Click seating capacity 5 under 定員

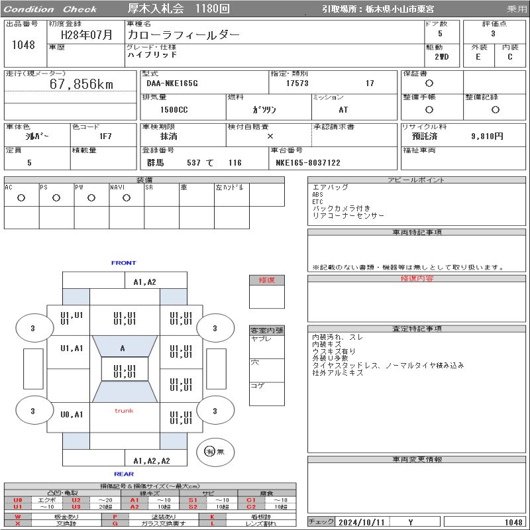click(29, 162)
